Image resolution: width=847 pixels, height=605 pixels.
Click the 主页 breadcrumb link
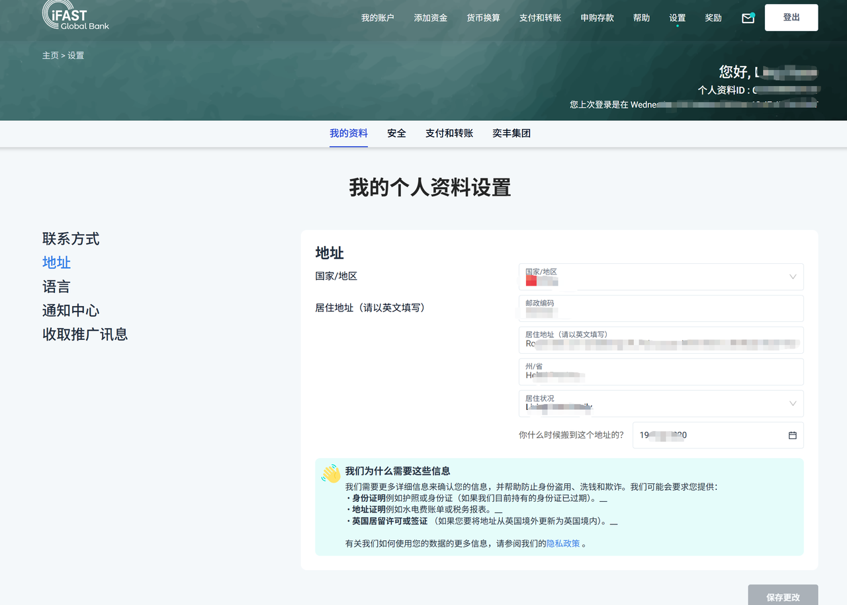point(50,56)
